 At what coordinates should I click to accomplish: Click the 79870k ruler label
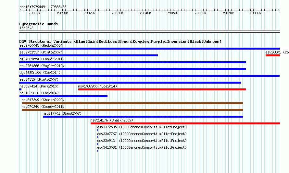pos(228,13)
